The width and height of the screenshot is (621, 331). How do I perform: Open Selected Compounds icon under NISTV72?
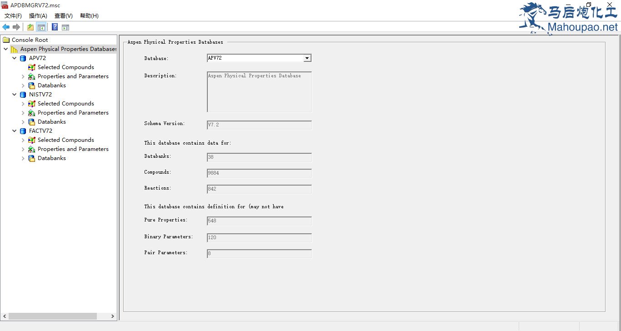point(32,104)
